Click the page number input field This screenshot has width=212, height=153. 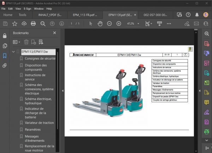[x=71, y=24]
